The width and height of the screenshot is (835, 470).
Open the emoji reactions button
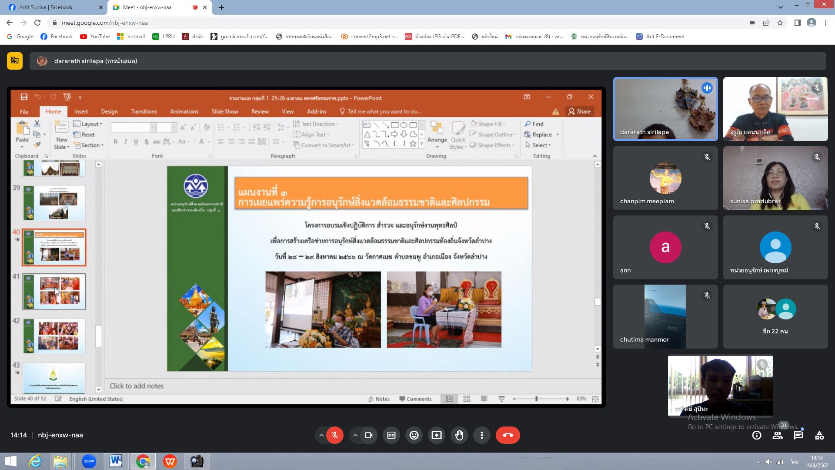pyautogui.click(x=414, y=435)
